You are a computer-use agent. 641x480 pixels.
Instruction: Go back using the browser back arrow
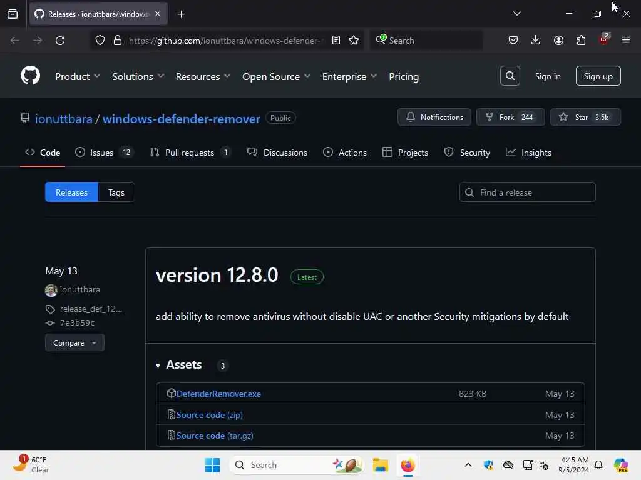(x=15, y=41)
